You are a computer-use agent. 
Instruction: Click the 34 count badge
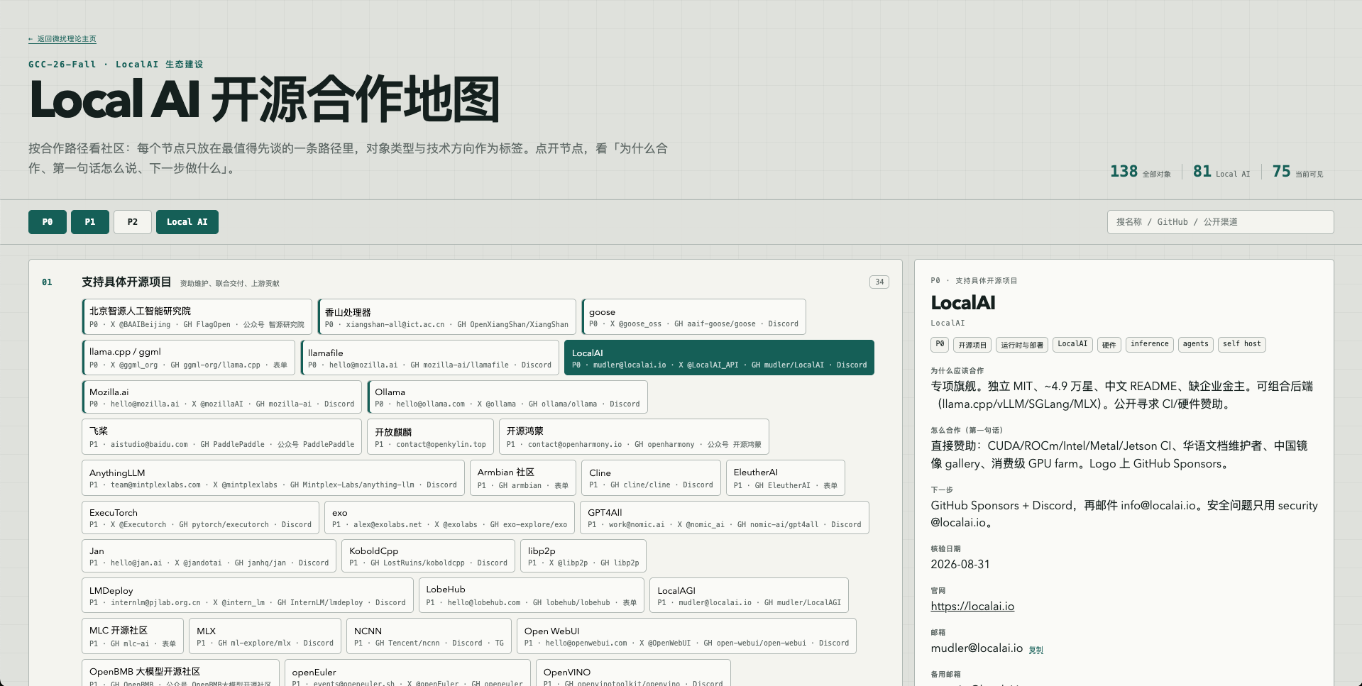[879, 282]
